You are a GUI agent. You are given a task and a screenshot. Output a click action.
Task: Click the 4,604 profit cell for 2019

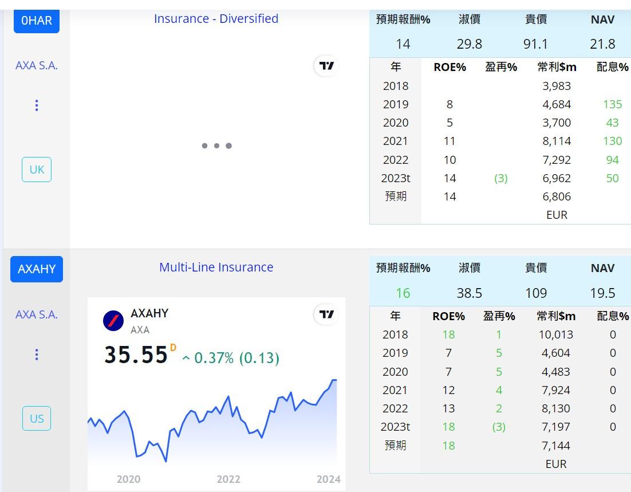(x=556, y=353)
